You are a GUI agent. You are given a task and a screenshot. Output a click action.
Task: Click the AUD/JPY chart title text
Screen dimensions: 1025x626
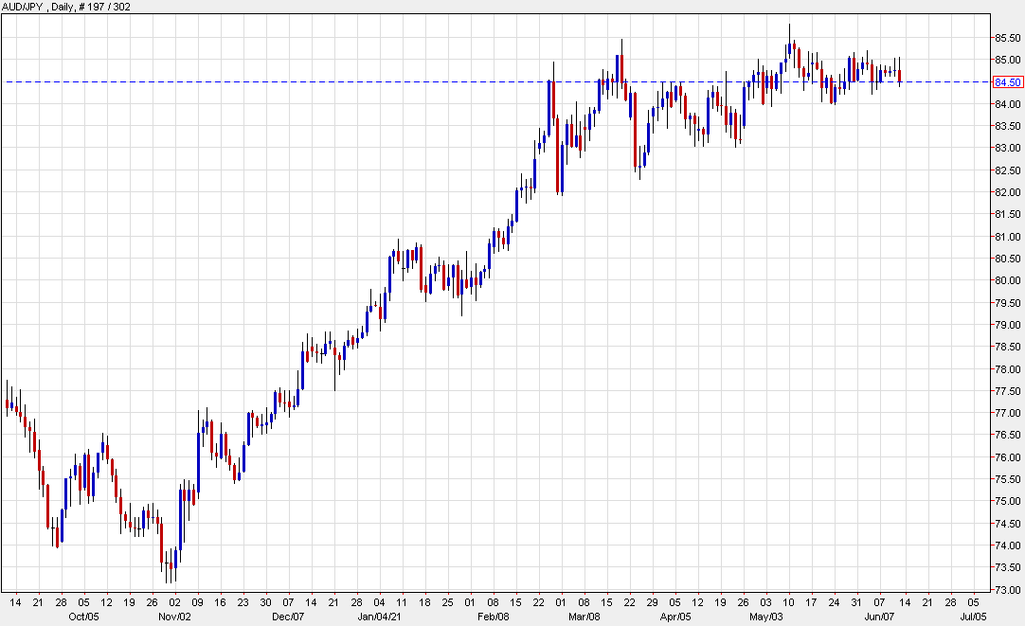(66, 8)
